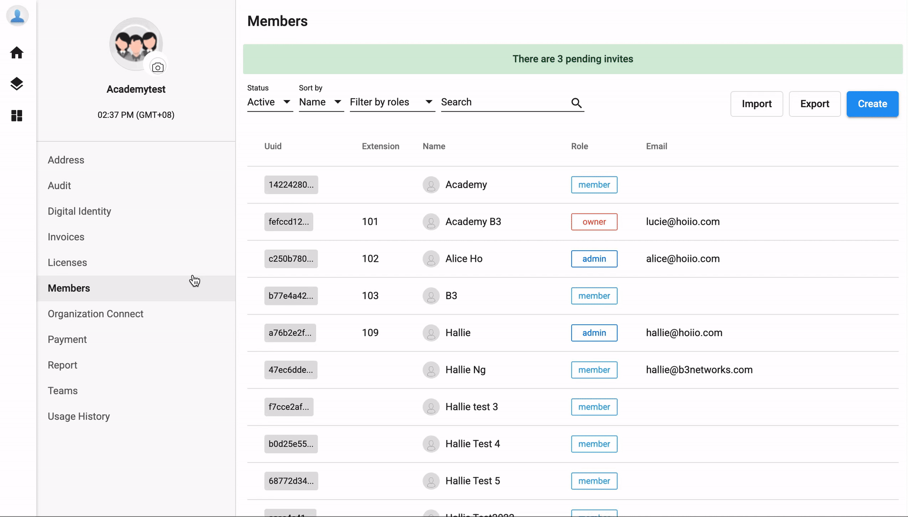The image size is (908, 517).
Task: Click the Extension column header
Action: coord(381,146)
